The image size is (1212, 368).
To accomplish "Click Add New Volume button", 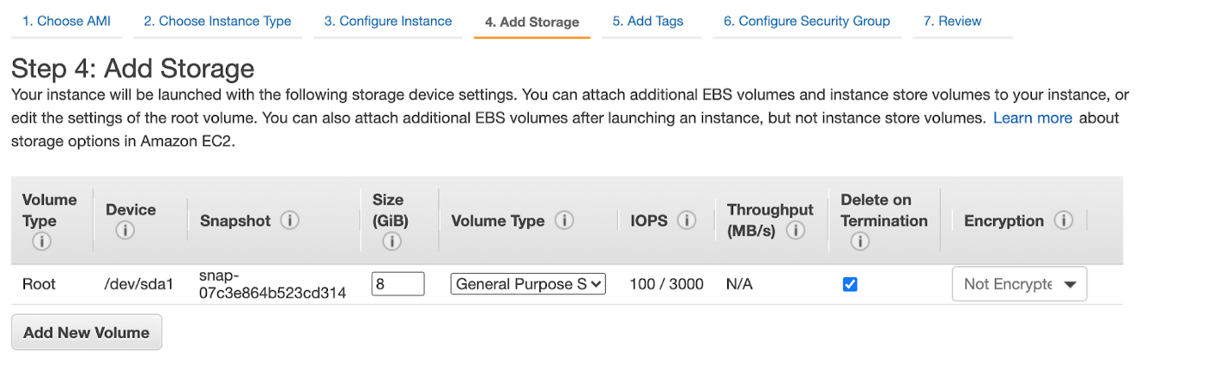I will (87, 333).
